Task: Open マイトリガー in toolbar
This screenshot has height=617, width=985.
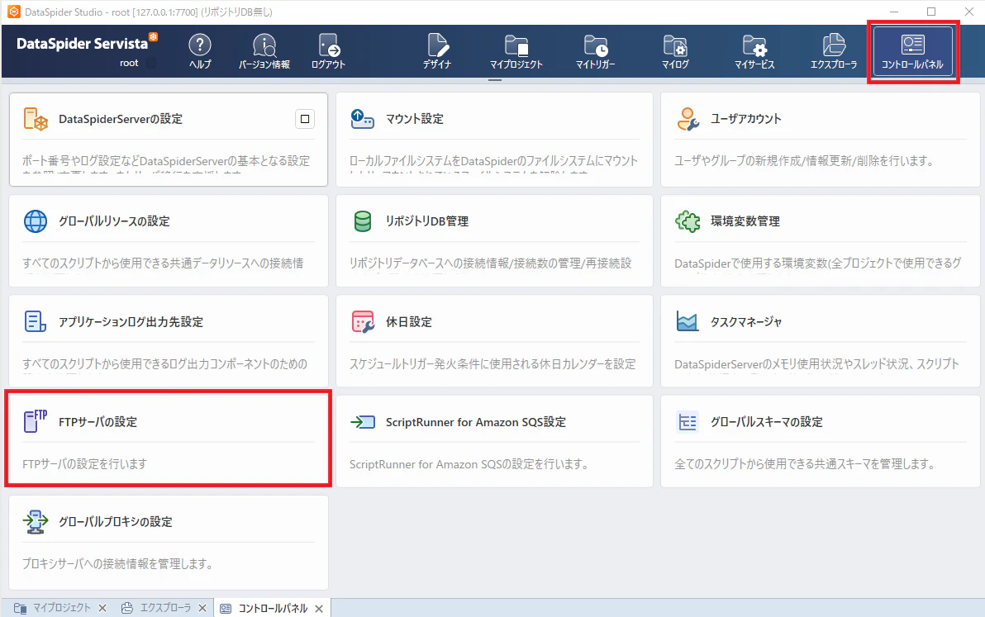Action: point(596,51)
